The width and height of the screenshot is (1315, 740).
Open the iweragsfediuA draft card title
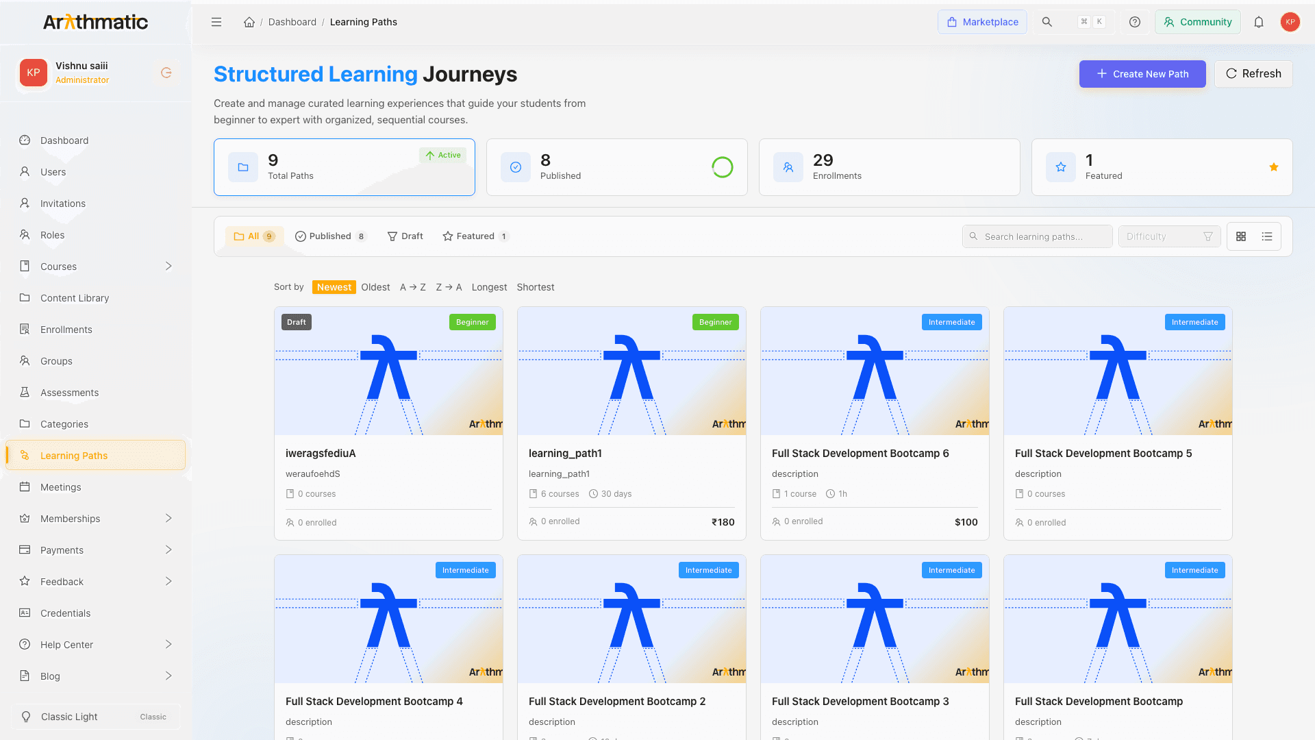(x=321, y=453)
